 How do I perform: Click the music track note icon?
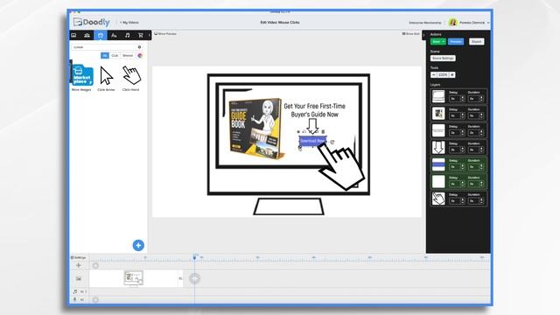pos(75,291)
